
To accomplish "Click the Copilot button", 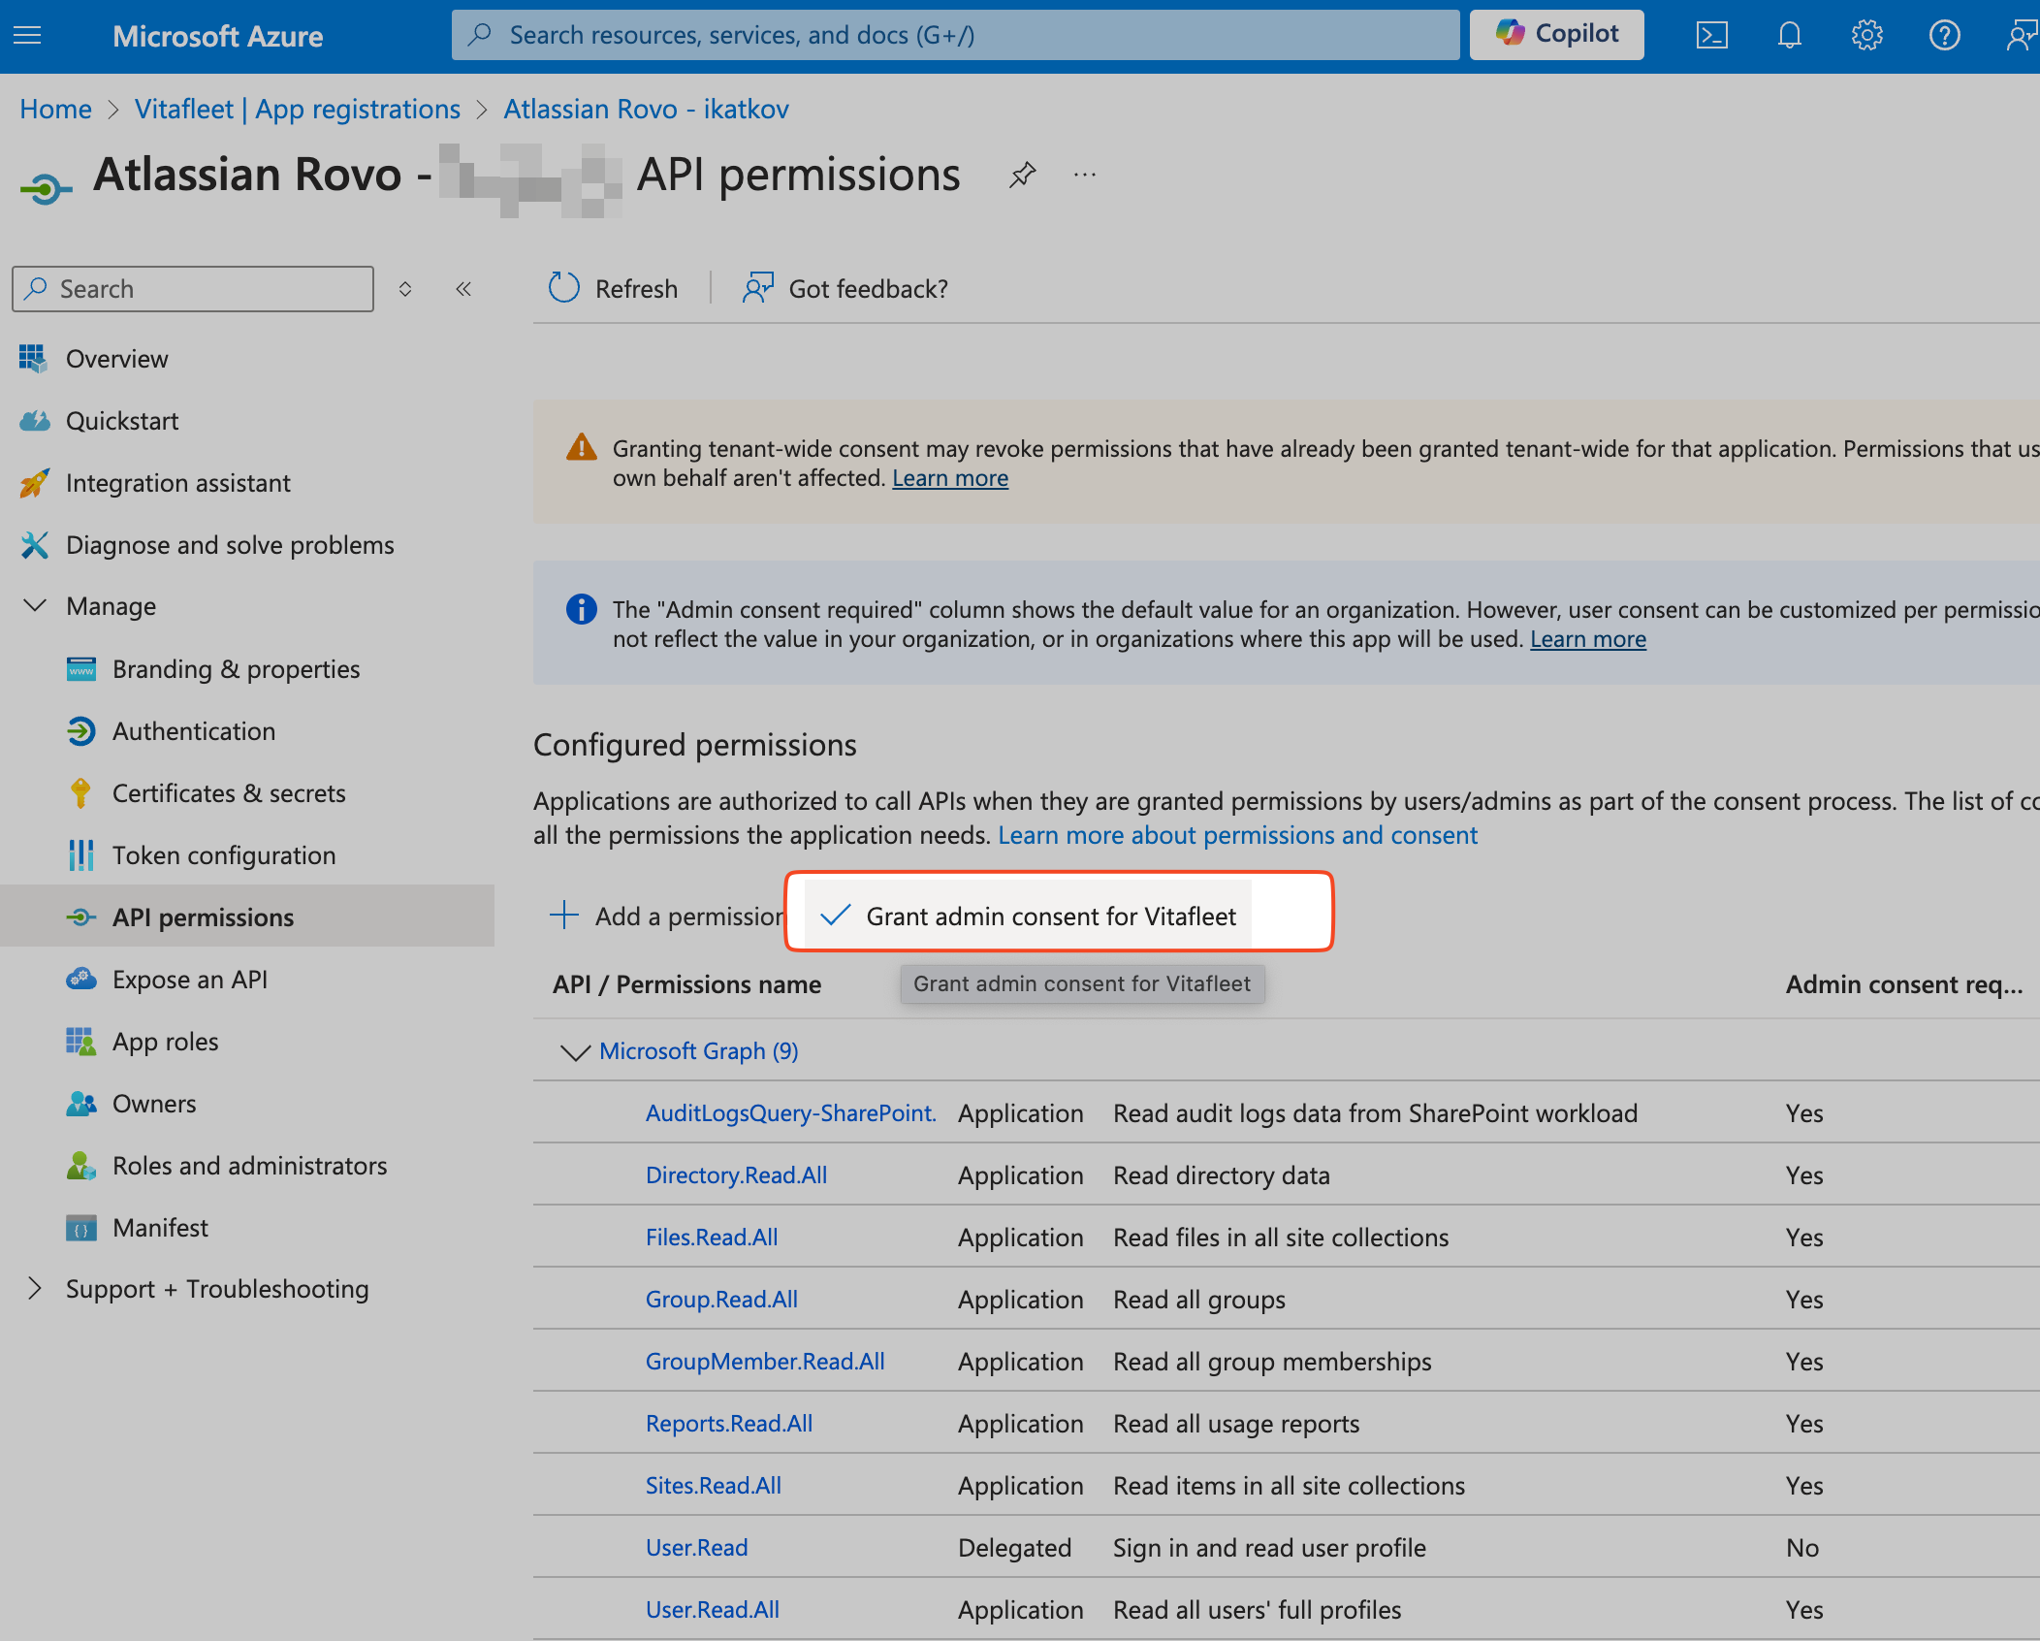I will [1556, 35].
